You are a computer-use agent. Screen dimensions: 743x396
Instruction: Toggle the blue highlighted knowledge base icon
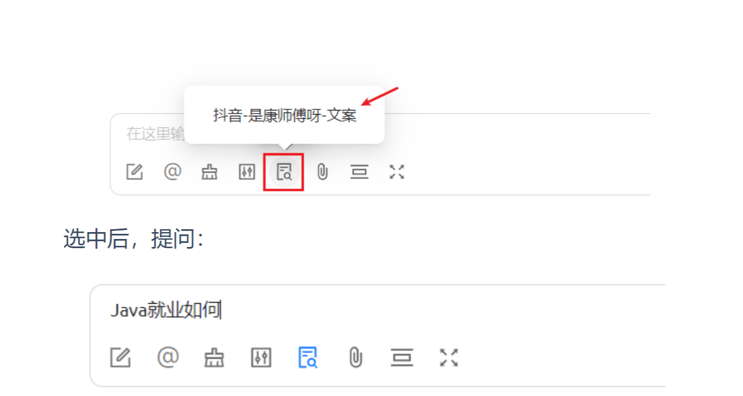308,358
